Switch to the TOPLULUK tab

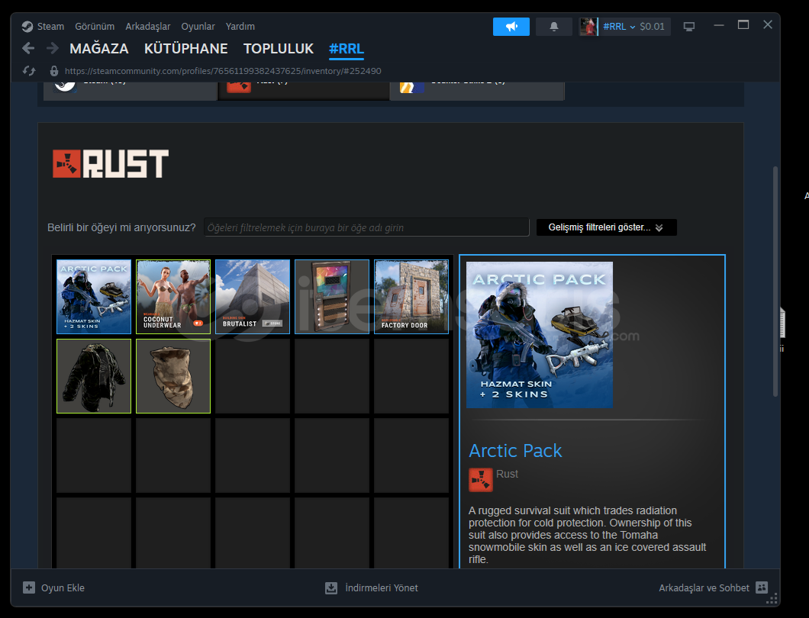coord(279,49)
